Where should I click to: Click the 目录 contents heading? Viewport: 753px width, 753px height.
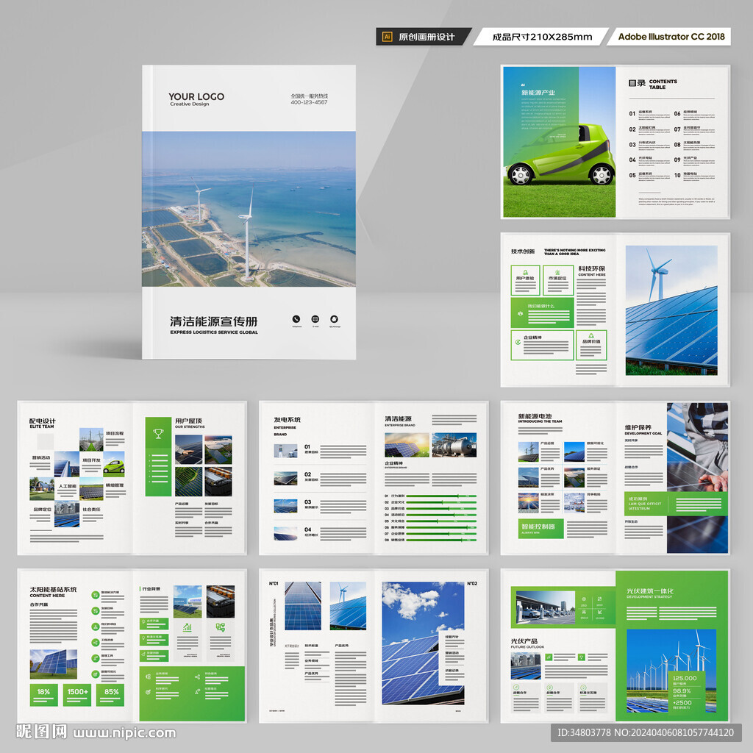click(637, 83)
